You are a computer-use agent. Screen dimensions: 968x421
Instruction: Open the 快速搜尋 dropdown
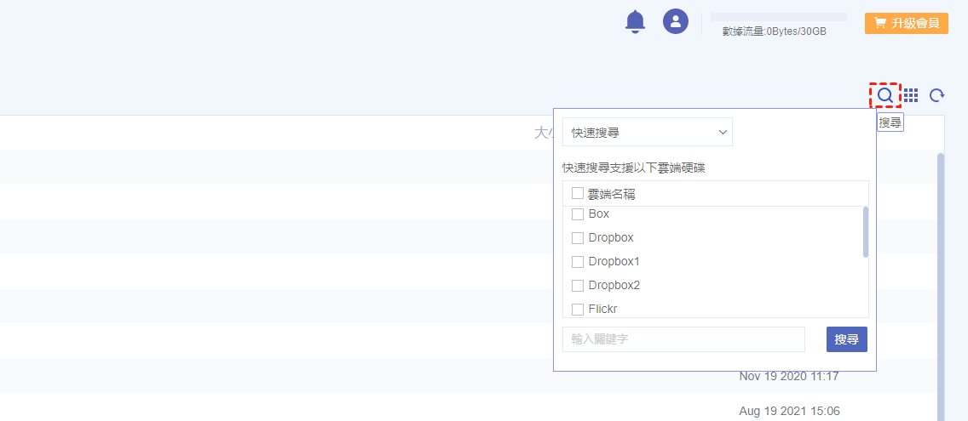tap(648, 133)
